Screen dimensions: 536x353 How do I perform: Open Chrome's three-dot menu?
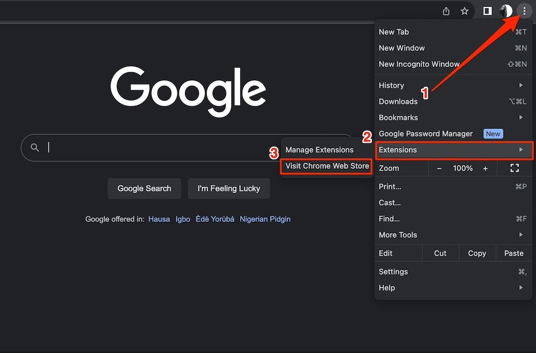point(525,10)
